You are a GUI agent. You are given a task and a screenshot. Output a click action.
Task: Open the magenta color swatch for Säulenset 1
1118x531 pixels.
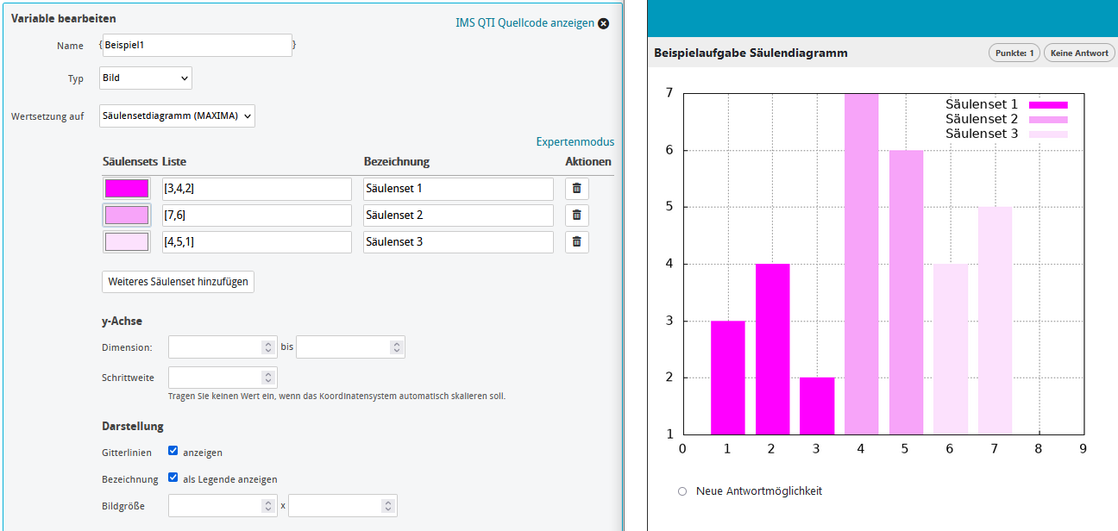[x=126, y=188]
